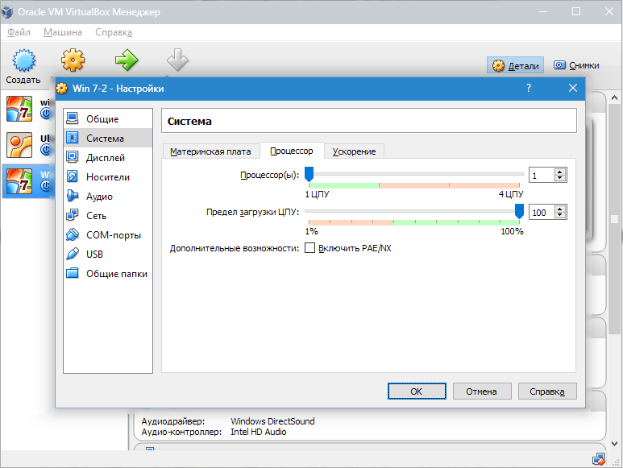Increase processor count with up arrow
Screen dimensions: 623x468
coord(560,172)
